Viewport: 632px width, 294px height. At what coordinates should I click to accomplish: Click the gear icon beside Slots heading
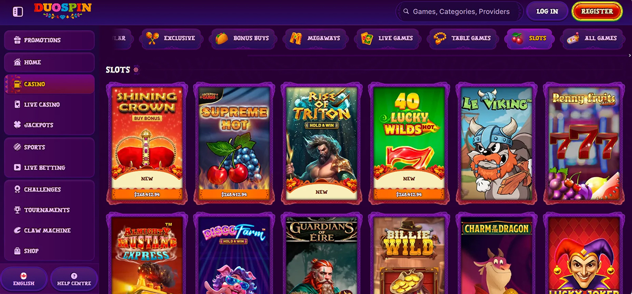click(136, 69)
